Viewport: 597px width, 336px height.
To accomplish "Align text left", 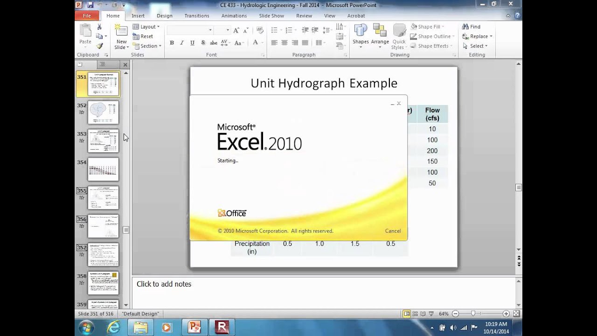I will click(x=274, y=42).
